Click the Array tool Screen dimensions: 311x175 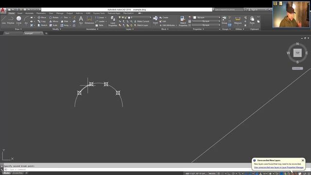(65, 25)
